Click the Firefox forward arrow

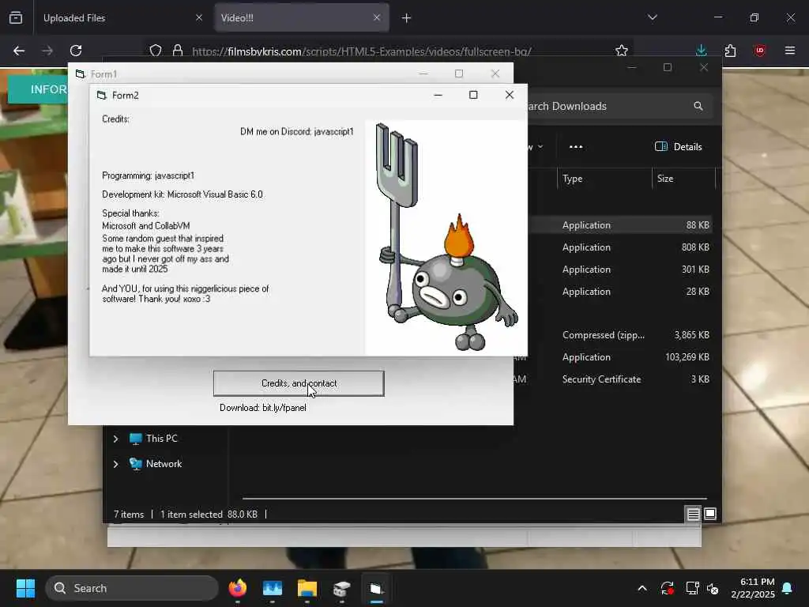(47, 51)
